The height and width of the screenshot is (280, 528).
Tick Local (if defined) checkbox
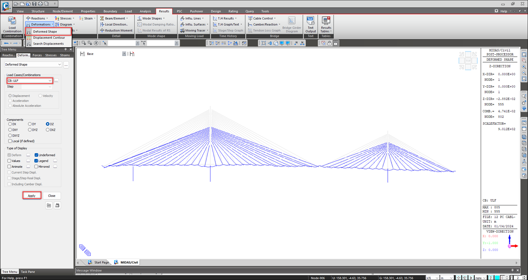click(10, 141)
